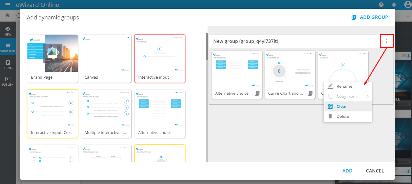The image size is (412, 184).
Task: Open the user account avatar
Action: [407, 5]
